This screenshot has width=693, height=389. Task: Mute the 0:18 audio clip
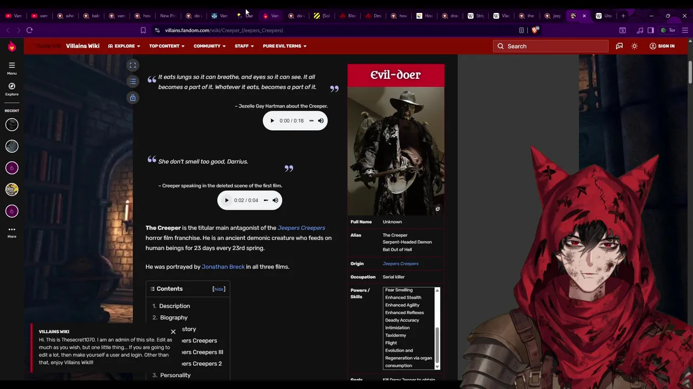coord(321,121)
